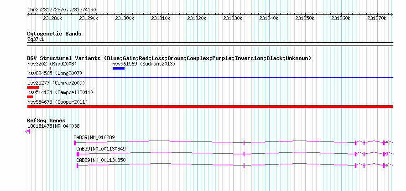Click the chr2:231272870..231374190 coordinate text

point(62,10)
